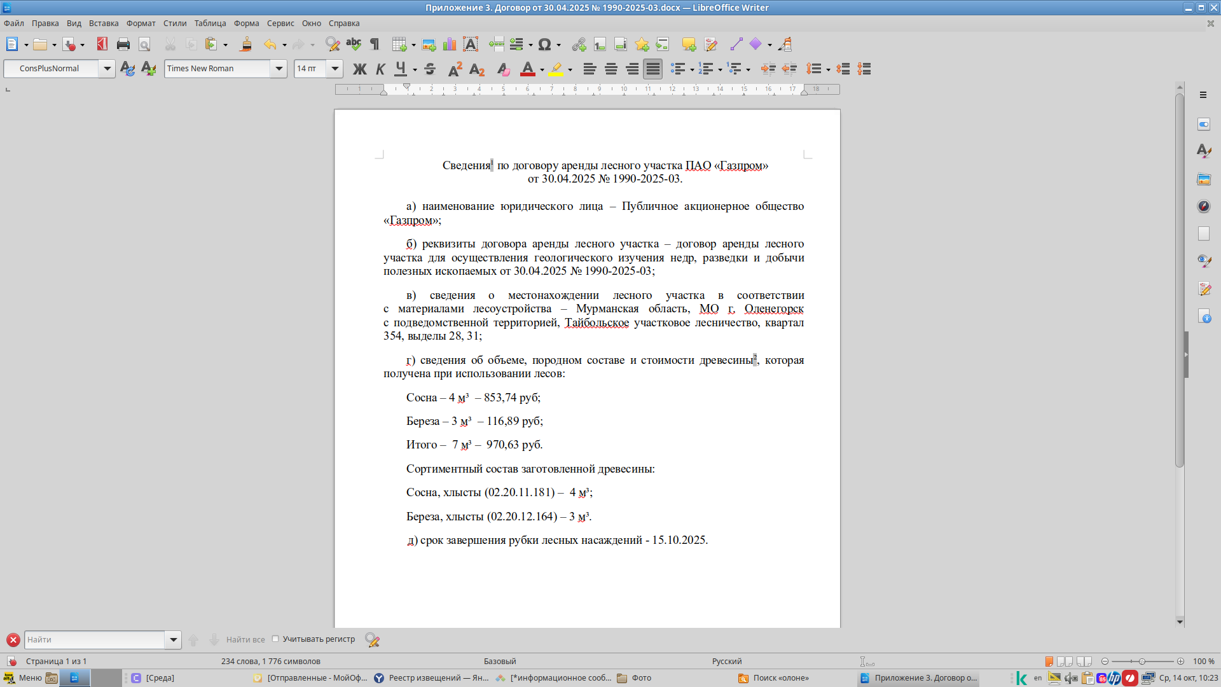Apply subscript formatting
This screenshot has width=1221, height=687.
click(x=477, y=69)
